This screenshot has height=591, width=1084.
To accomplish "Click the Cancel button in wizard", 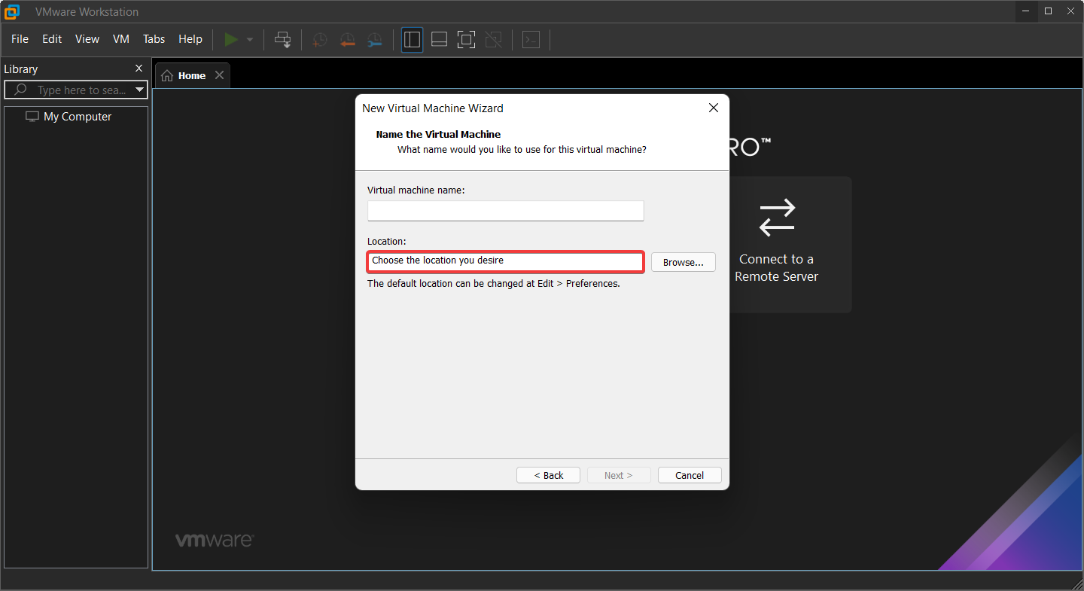I will pos(690,475).
